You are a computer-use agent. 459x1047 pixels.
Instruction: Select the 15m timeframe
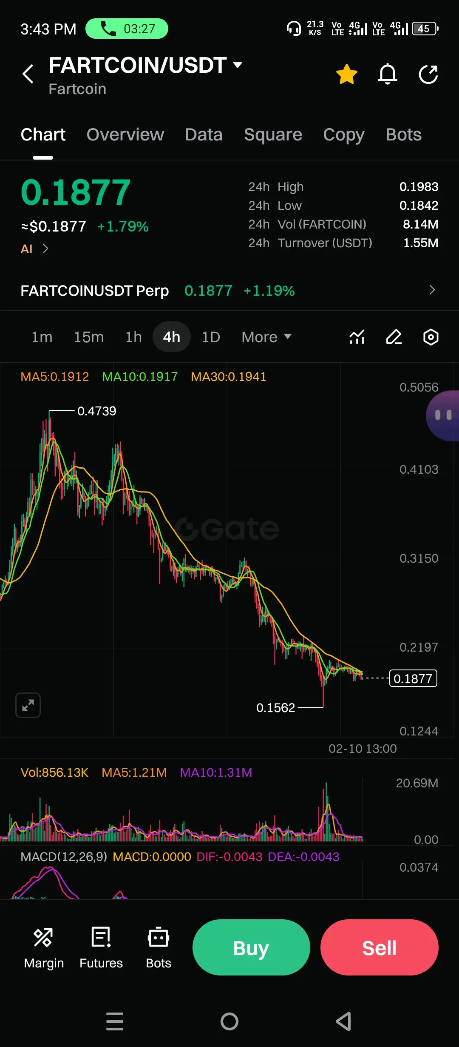pyautogui.click(x=89, y=337)
